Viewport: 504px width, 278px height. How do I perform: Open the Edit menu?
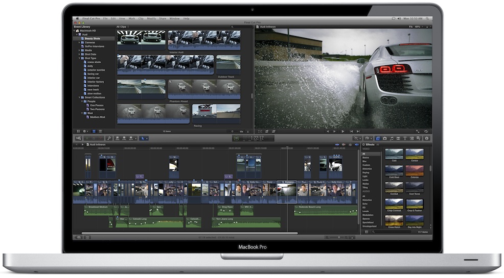tap(113, 18)
